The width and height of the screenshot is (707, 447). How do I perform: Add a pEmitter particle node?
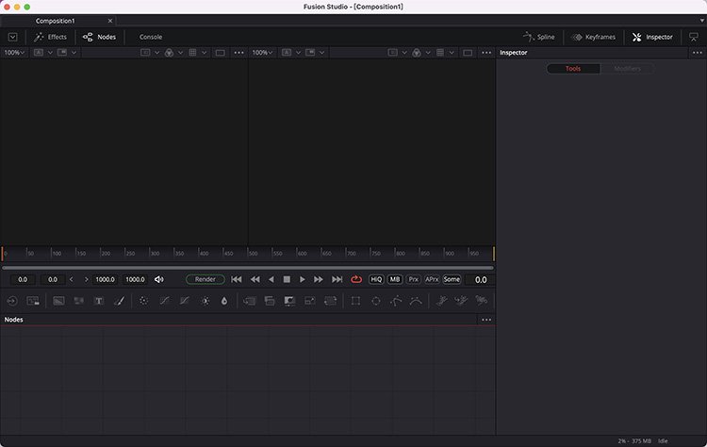441,301
